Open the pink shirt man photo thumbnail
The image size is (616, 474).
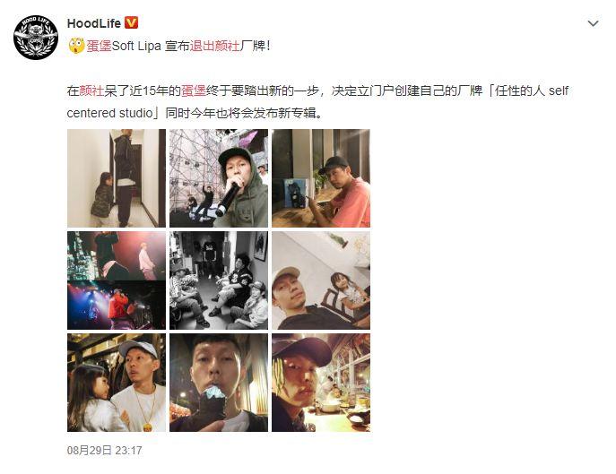pos(321,178)
